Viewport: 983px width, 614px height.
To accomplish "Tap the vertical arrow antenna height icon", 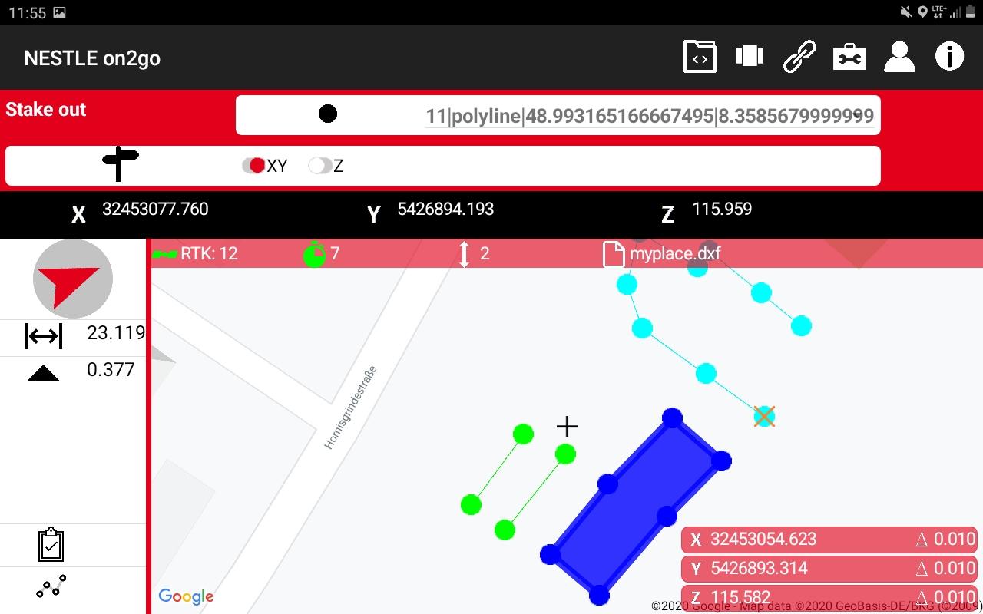I will [x=464, y=254].
